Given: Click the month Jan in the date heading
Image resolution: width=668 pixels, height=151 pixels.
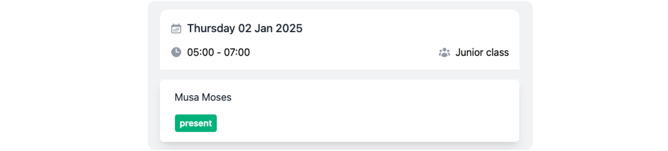Looking at the screenshot, I should click(263, 28).
